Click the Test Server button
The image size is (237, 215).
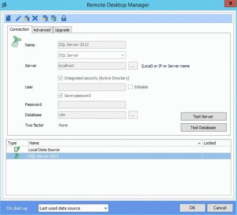pos(203,117)
